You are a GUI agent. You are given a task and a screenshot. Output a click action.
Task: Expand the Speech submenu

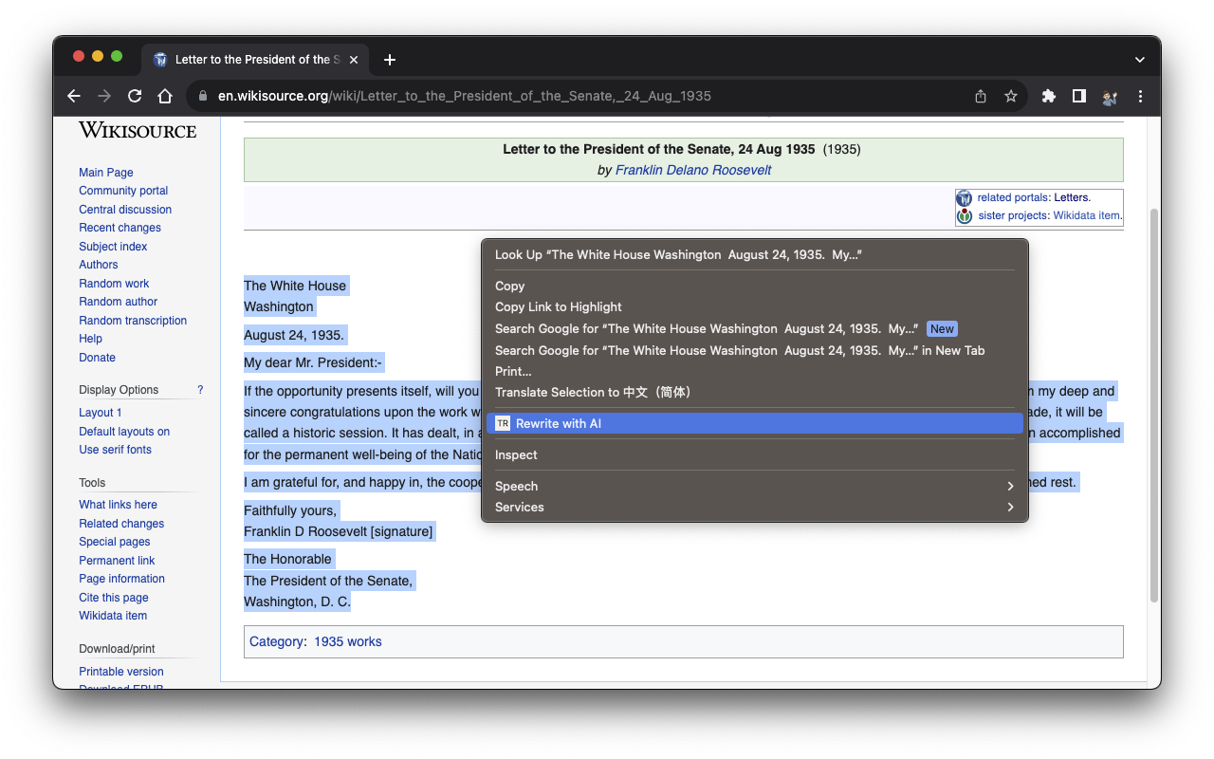coord(516,486)
